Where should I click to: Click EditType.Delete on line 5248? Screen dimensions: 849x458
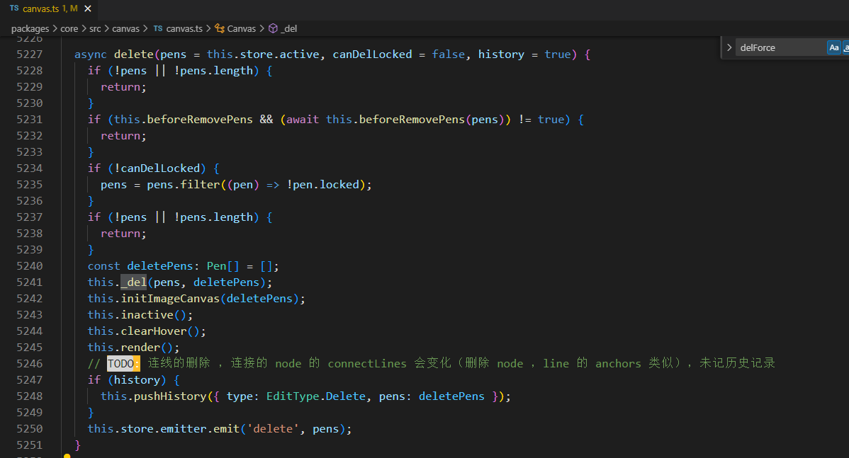coord(315,396)
